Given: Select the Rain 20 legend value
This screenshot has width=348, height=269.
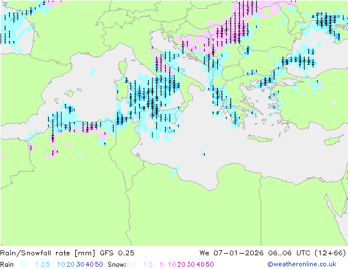Looking at the screenshot, I should pos(71,265).
